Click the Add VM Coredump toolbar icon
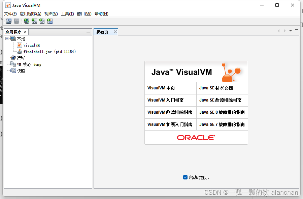Viewport: 303px width, 199px height. 42,21
